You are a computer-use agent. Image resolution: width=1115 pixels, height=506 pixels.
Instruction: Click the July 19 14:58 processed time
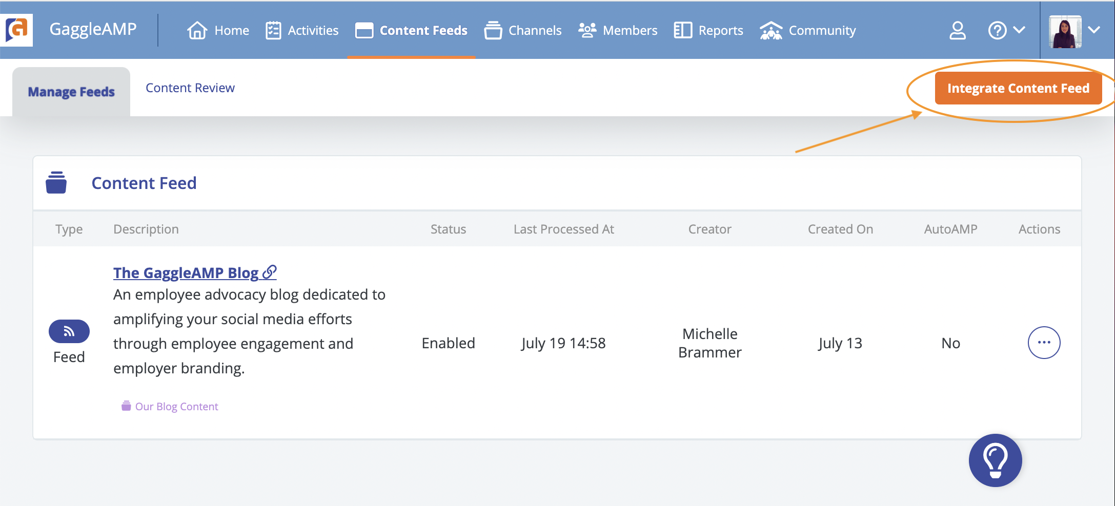[x=563, y=343]
